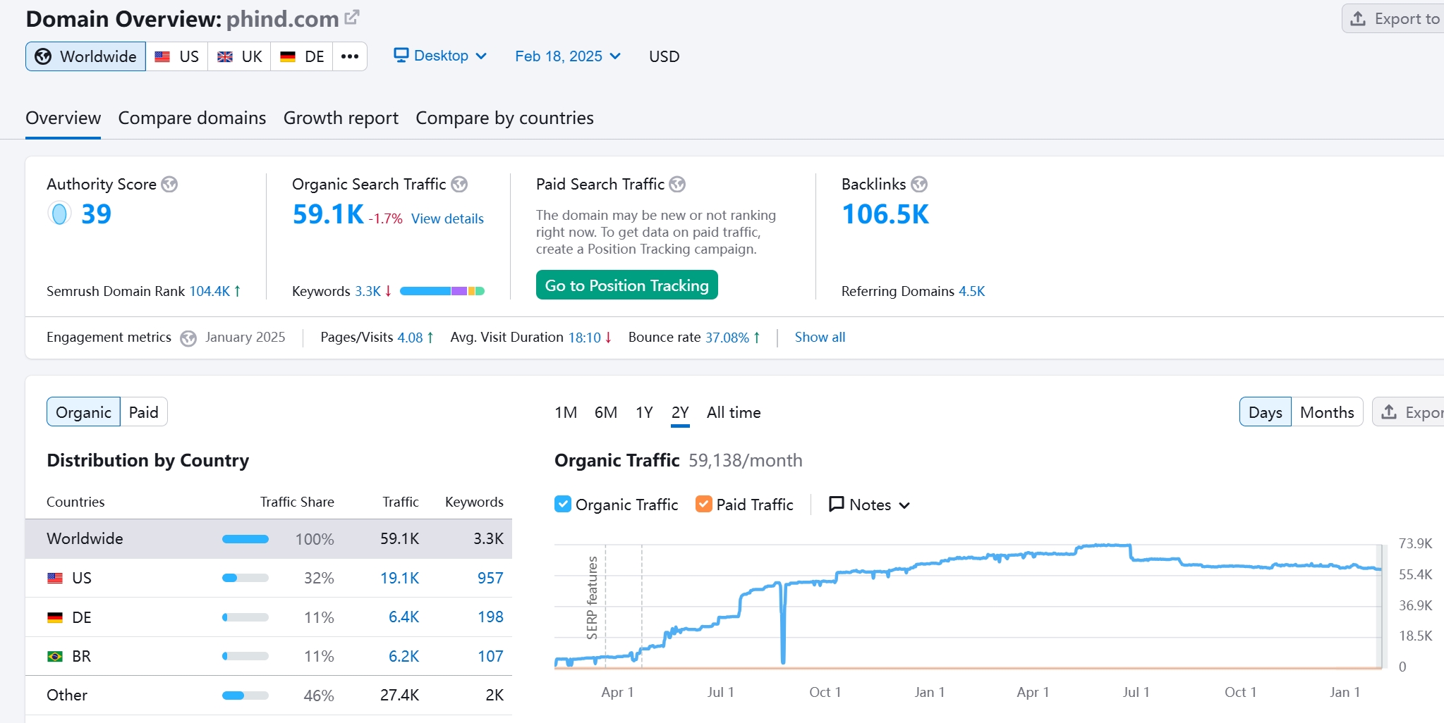The height and width of the screenshot is (723, 1444).
Task: Click View details link for organic traffic
Action: [447, 219]
